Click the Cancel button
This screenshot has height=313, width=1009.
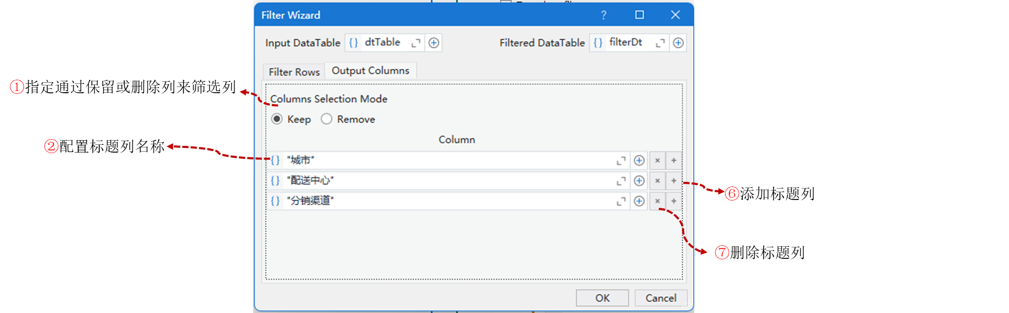pos(661,298)
